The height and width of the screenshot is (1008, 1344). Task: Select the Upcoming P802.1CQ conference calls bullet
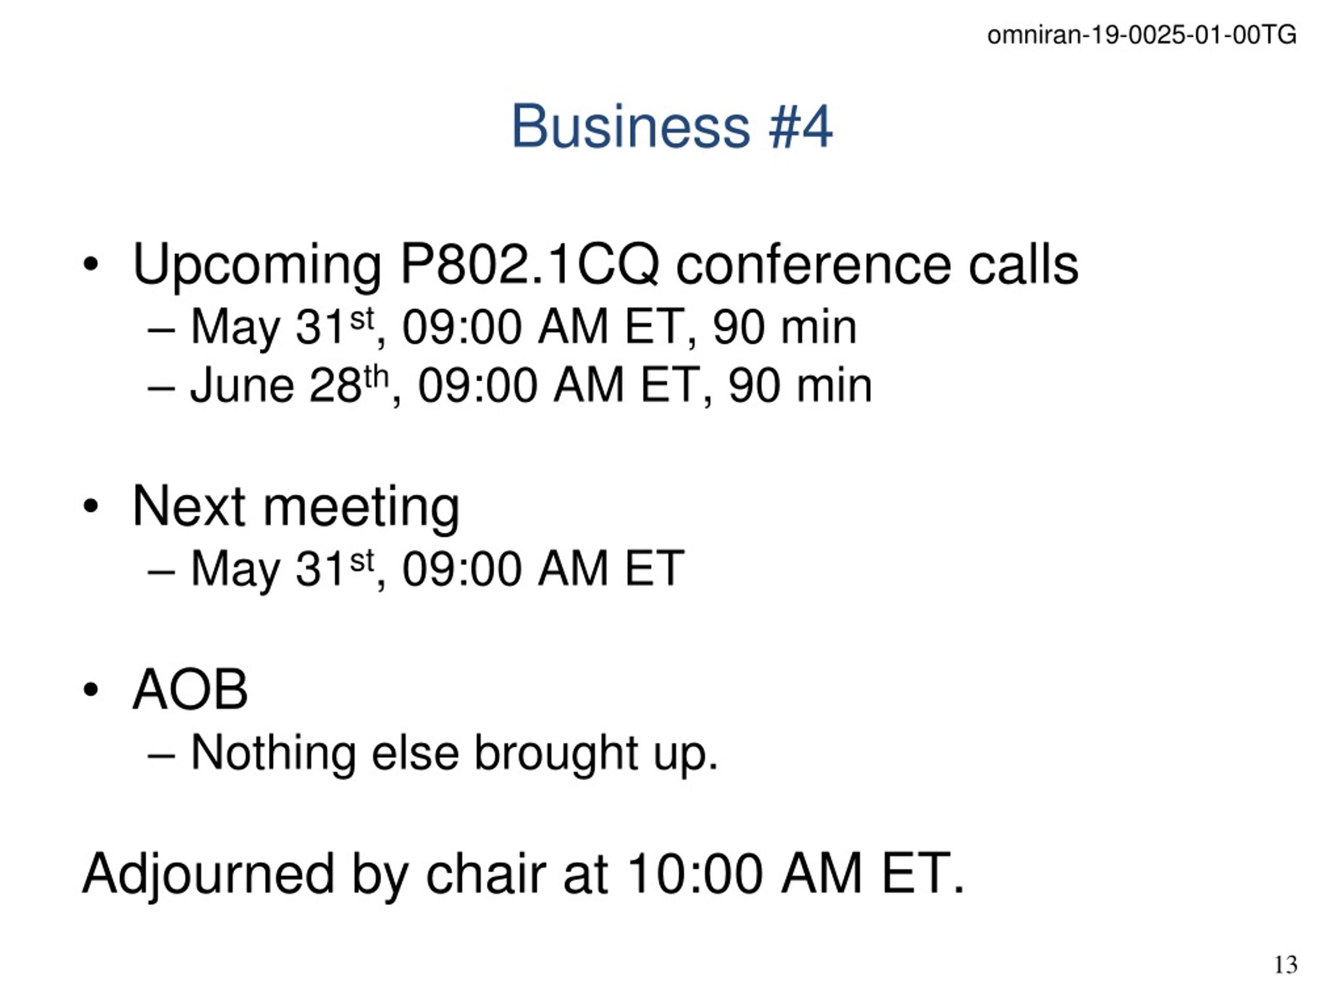605,265
